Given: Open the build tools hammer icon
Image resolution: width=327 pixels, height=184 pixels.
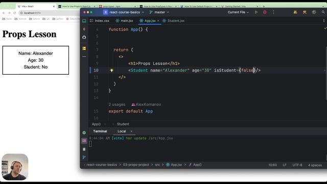Looking at the screenshot, I should pos(305,12).
